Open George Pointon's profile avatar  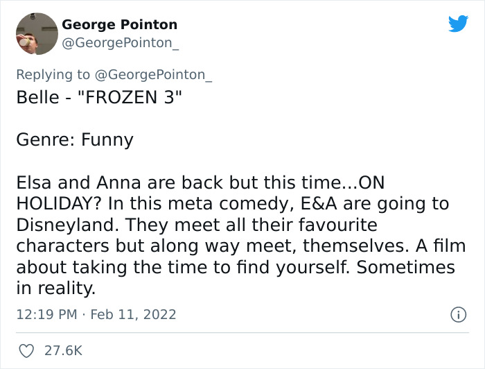coord(36,34)
